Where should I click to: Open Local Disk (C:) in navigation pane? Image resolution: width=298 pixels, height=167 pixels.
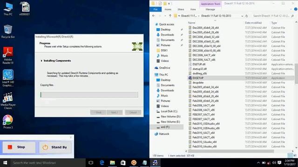coord(169,111)
